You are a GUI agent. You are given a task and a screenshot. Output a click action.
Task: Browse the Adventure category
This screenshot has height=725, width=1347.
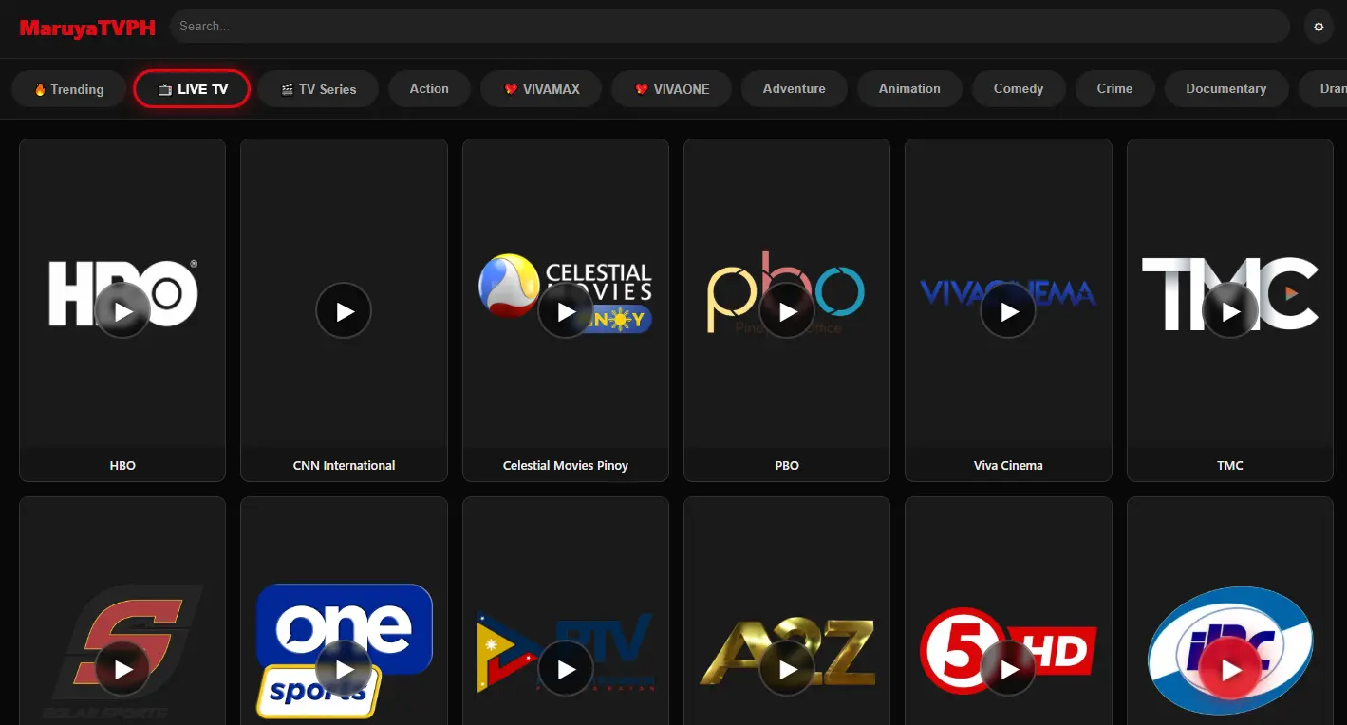tap(795, 89)
